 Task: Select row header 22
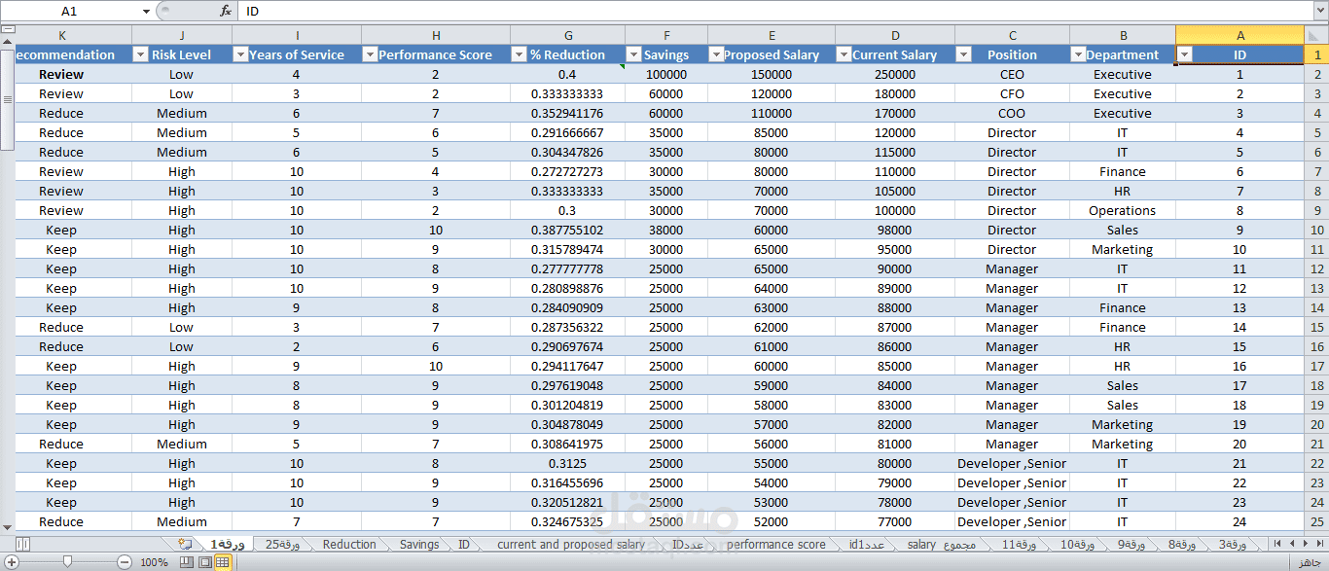tap(1316, 464)
